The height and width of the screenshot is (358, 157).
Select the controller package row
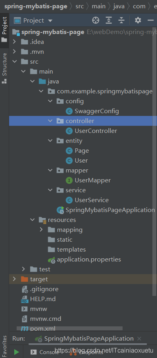click(83, 121)
